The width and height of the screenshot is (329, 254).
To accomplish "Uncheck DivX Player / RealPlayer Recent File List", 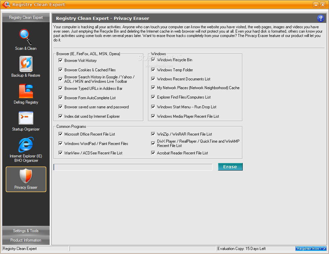I will coord(153,143).
